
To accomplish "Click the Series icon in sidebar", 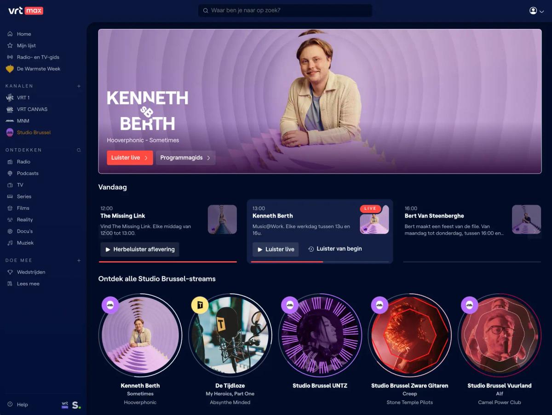I will coord(10,196).
